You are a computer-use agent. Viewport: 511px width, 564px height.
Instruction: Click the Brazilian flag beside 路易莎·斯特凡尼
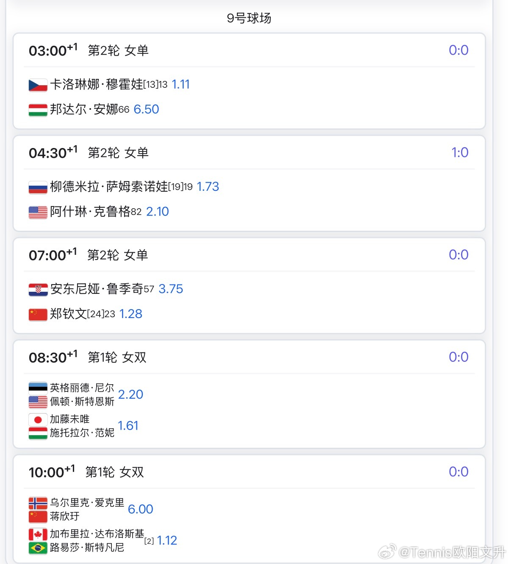pos(38,548)
